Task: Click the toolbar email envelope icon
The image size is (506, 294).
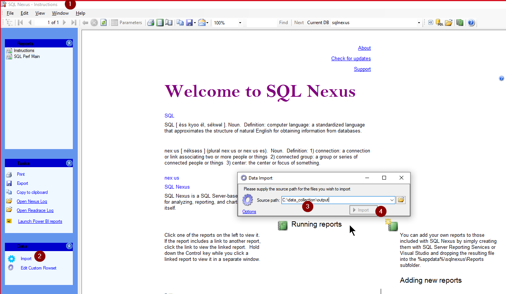Action: tap(201, 23)
